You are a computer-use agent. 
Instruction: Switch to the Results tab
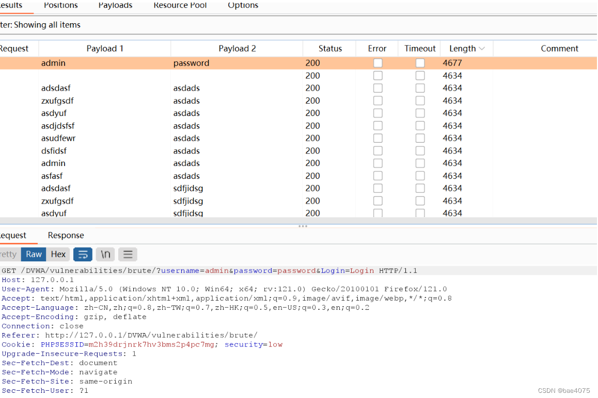11,5
